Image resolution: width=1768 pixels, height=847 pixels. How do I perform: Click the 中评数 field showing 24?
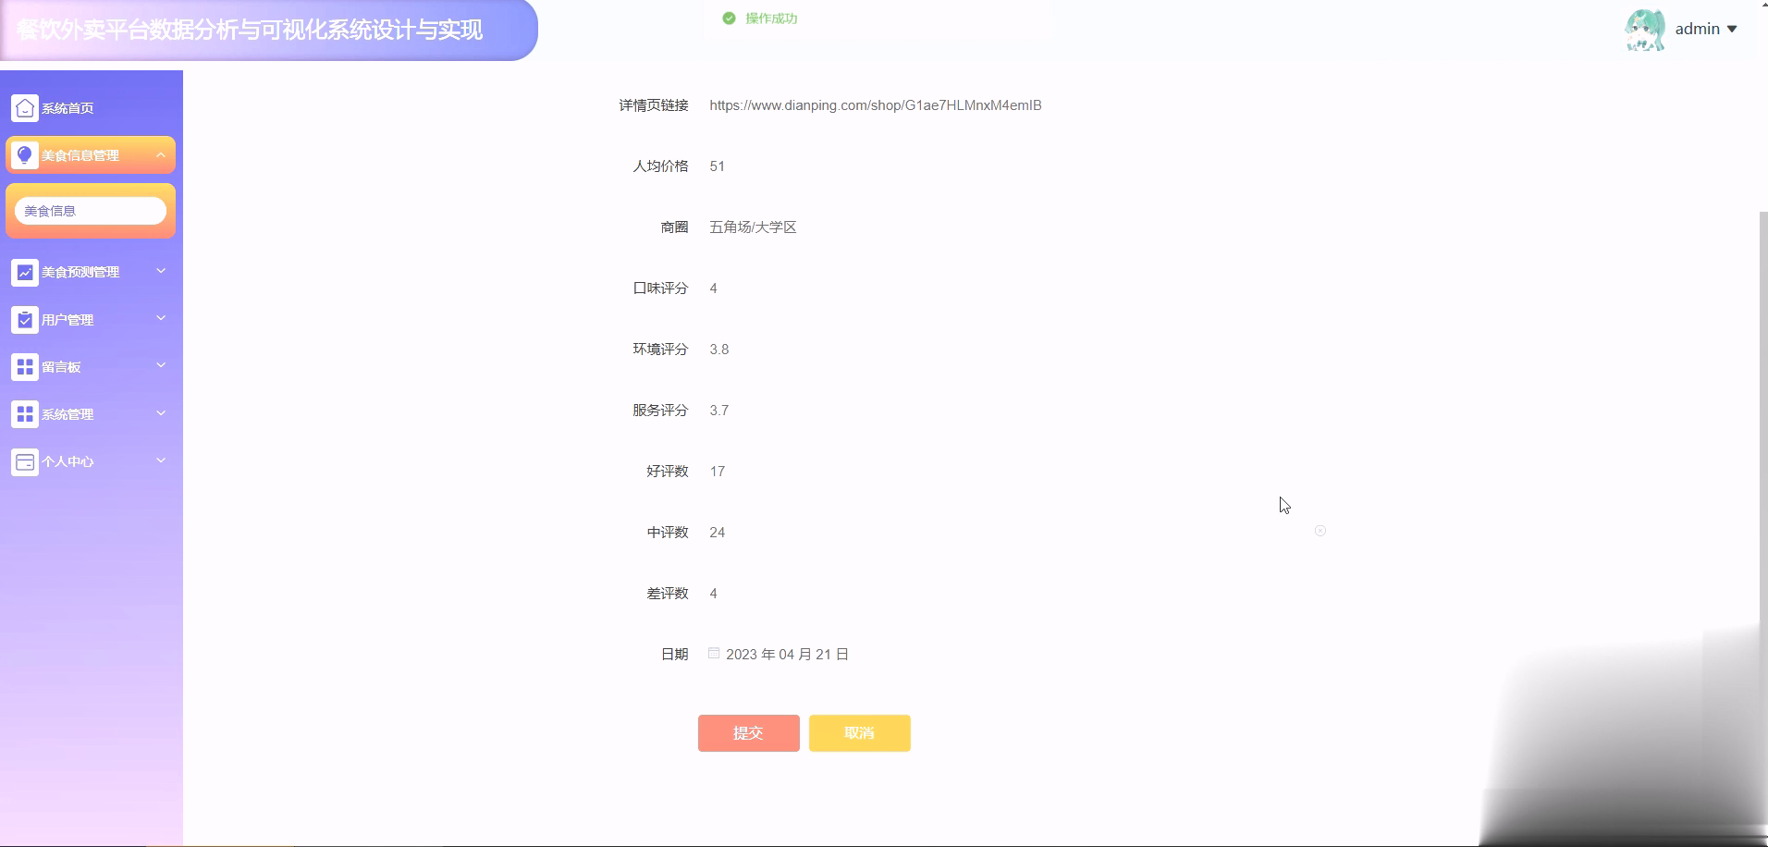pyautogui.click(x=1017, y=533)
